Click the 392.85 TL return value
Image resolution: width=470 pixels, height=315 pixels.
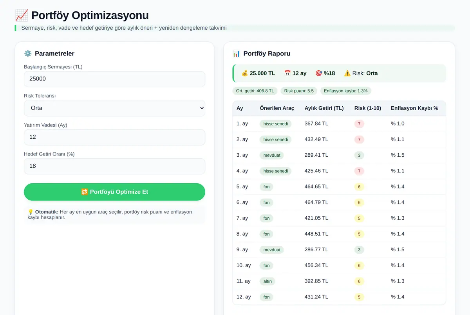[316, 281]
